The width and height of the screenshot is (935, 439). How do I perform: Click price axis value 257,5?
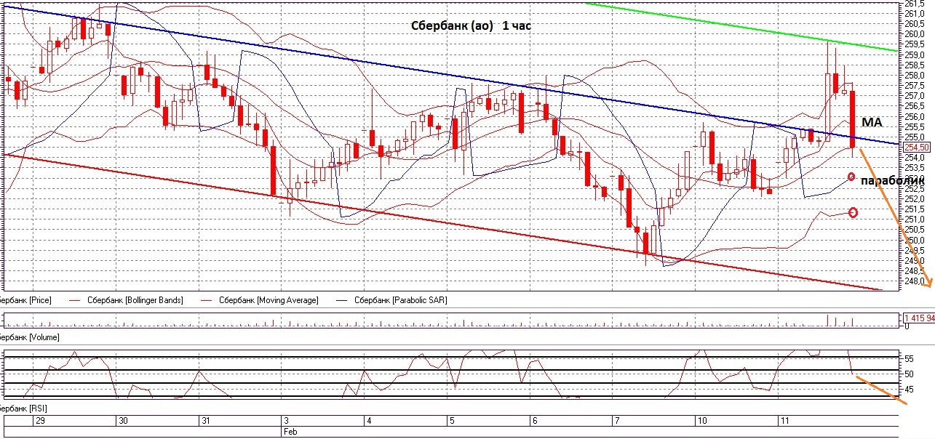915,85
